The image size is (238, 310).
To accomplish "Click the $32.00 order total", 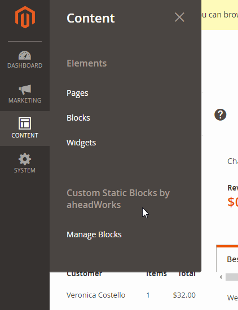I will click(x=184, y=295).
